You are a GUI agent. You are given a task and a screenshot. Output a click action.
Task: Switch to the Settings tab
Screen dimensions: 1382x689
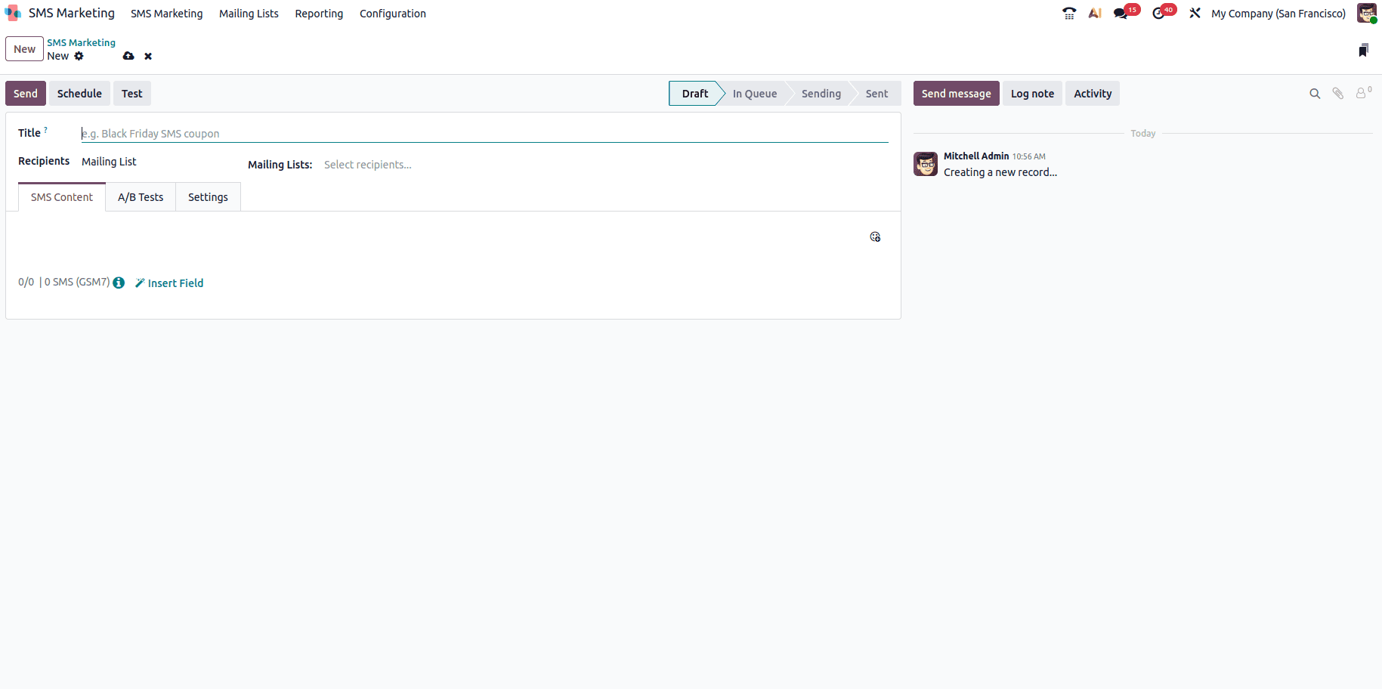(x=208, y=197)
